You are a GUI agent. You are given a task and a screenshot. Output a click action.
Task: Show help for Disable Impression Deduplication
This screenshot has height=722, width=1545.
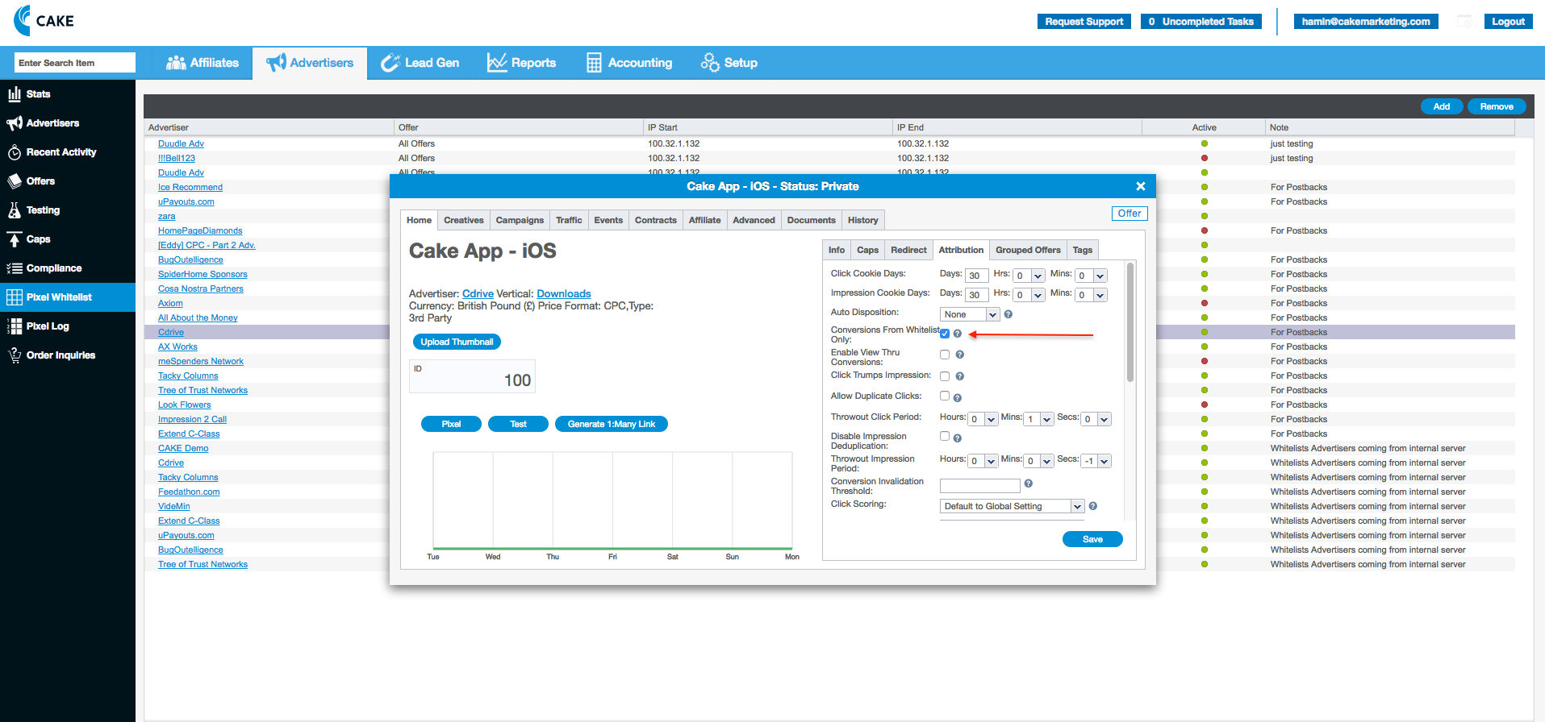click(958, 438)
